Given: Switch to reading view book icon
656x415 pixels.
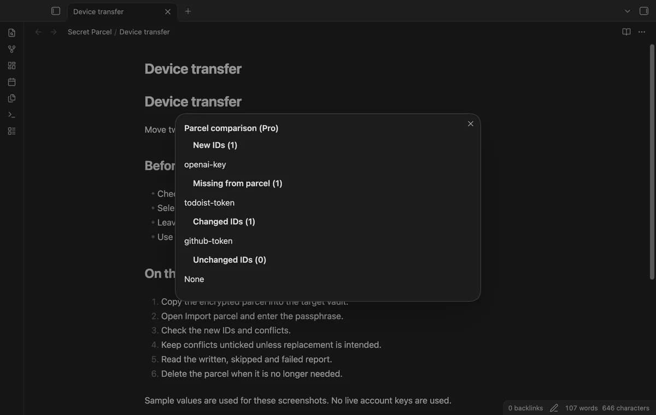Looking at the screenshot, I should pyautogui.click(x=626, y=32).
